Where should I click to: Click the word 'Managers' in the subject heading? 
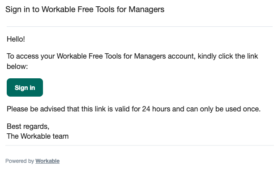pyautogui.click(x=146, y=9)
